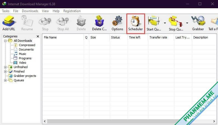
Task: Sort by Size column header
Action: point(99,37)
